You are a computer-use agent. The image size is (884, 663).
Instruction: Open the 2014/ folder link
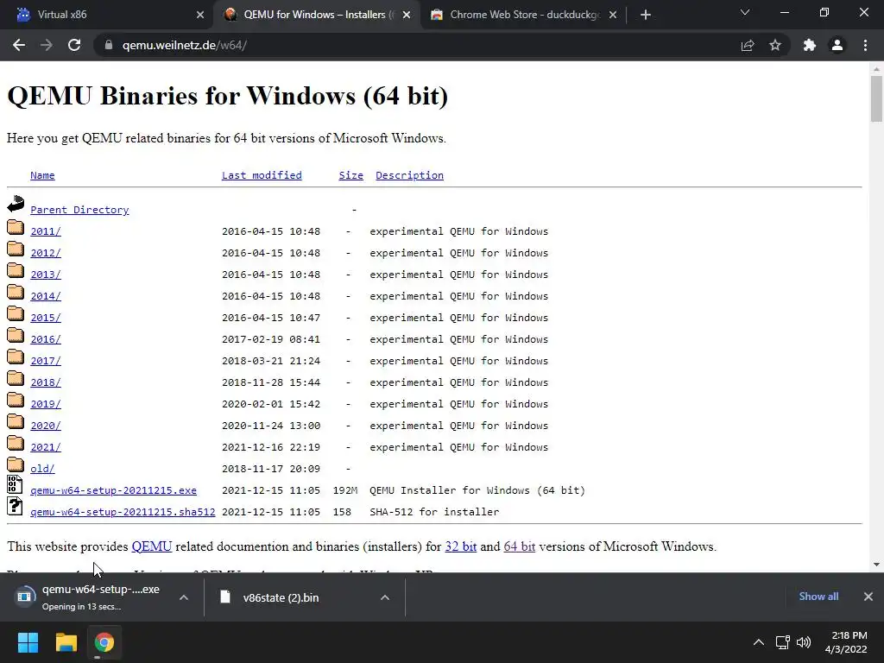click(46, 296)
